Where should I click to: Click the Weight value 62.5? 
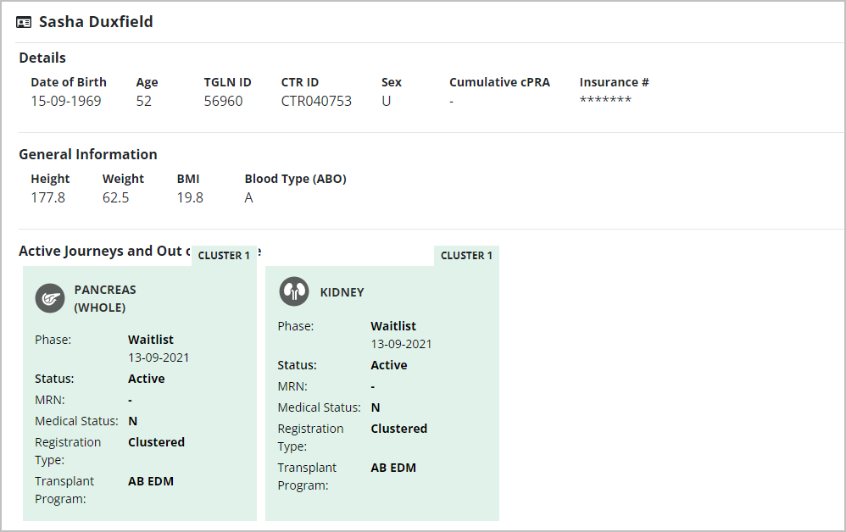116,198
